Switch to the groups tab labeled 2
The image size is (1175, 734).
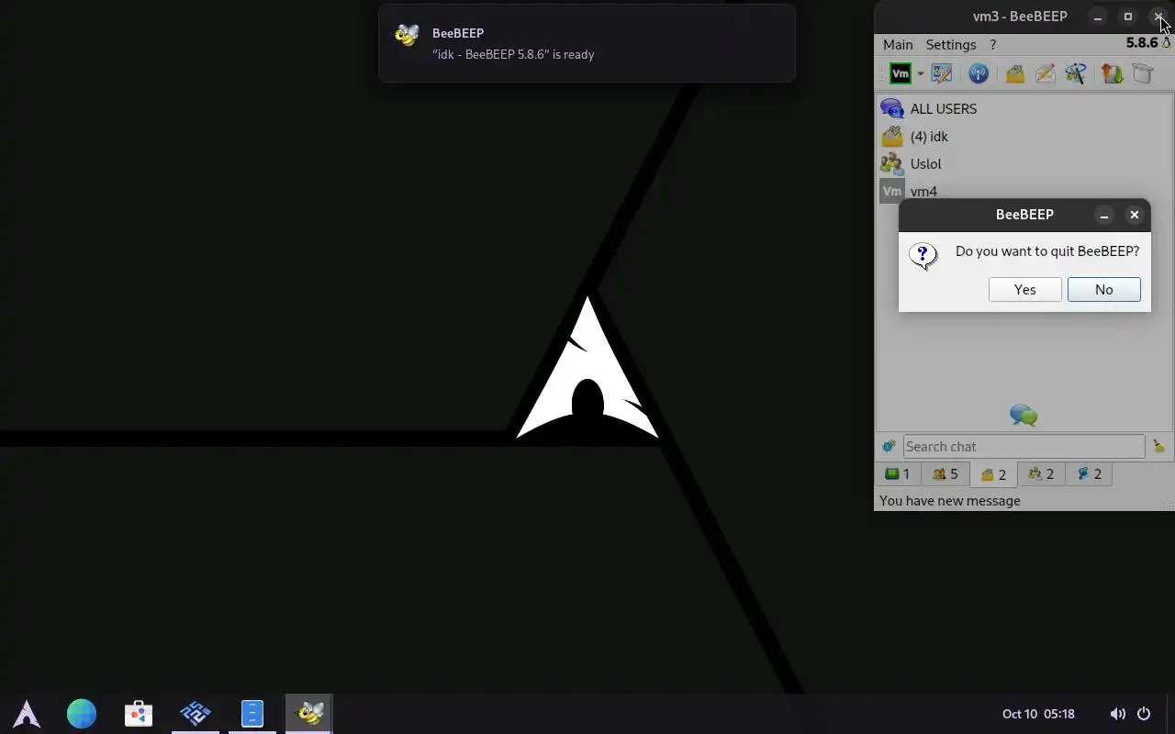[x=1041, y=473]
